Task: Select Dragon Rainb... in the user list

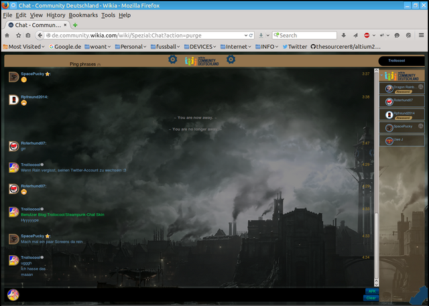Action: [x=402, y=88]
